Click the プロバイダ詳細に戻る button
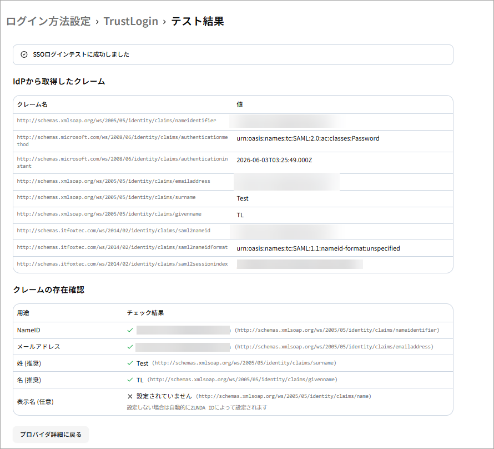 (x=51, y=435)
